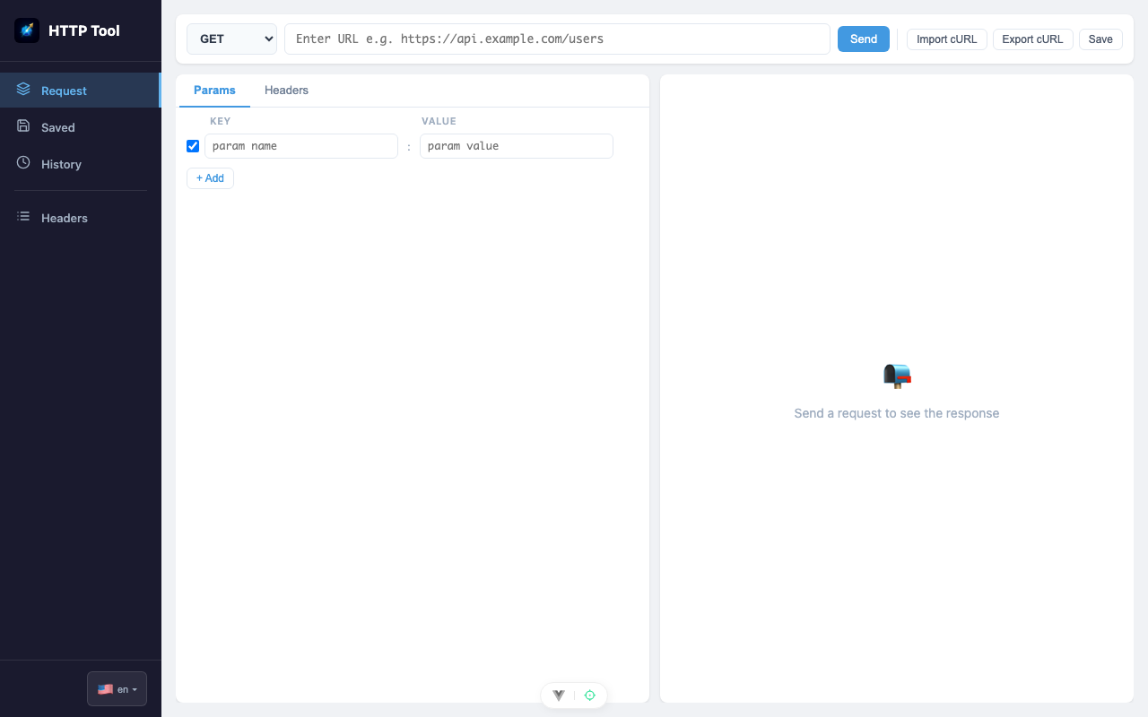
Task: Click the blue Send button
Action: [x=864, y=39]
